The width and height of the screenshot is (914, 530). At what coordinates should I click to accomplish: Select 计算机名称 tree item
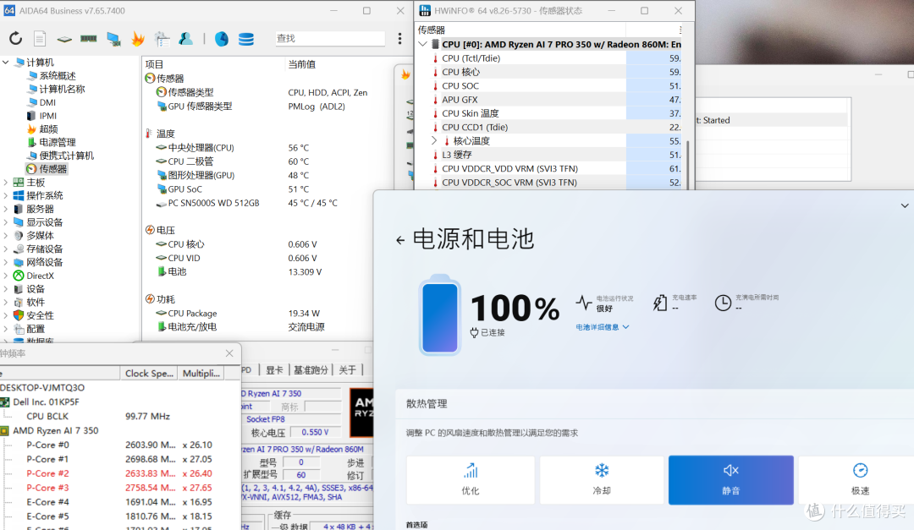(x=62, y=89)
